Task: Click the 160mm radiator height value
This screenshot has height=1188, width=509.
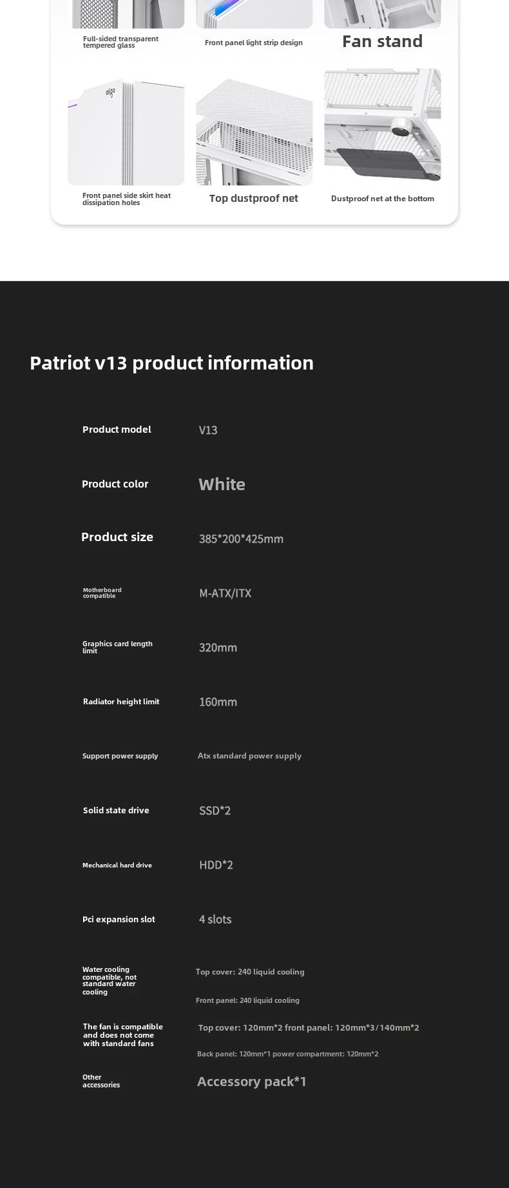Action: [218, 702]
